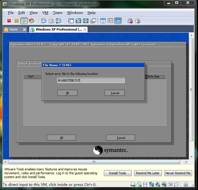Click the printer status icon
198x190 pixels.
click(x=164, y=185)
